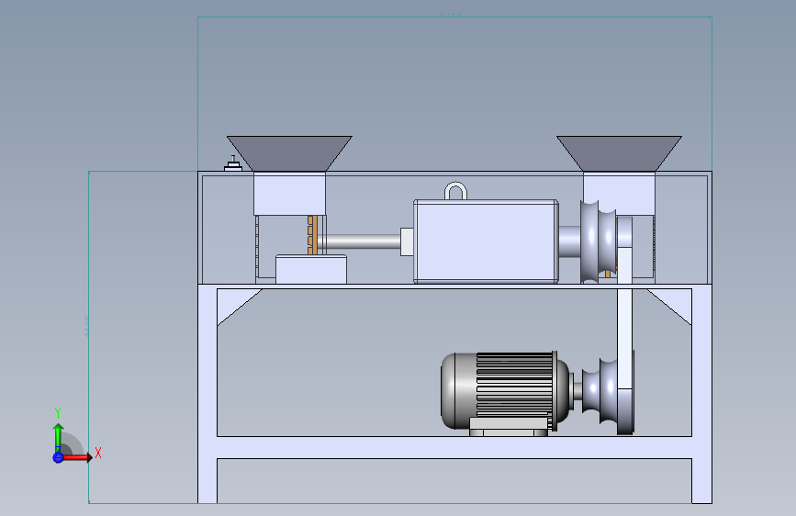Click the lower horizontal frame crossbar
The height and width of the screenshot is (516, 796).
click(454, 447)
